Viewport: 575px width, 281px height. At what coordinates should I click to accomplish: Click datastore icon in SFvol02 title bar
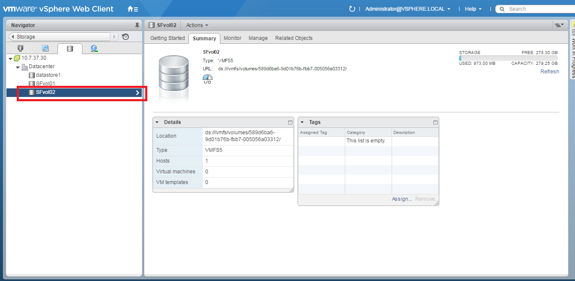coord(152,25)
